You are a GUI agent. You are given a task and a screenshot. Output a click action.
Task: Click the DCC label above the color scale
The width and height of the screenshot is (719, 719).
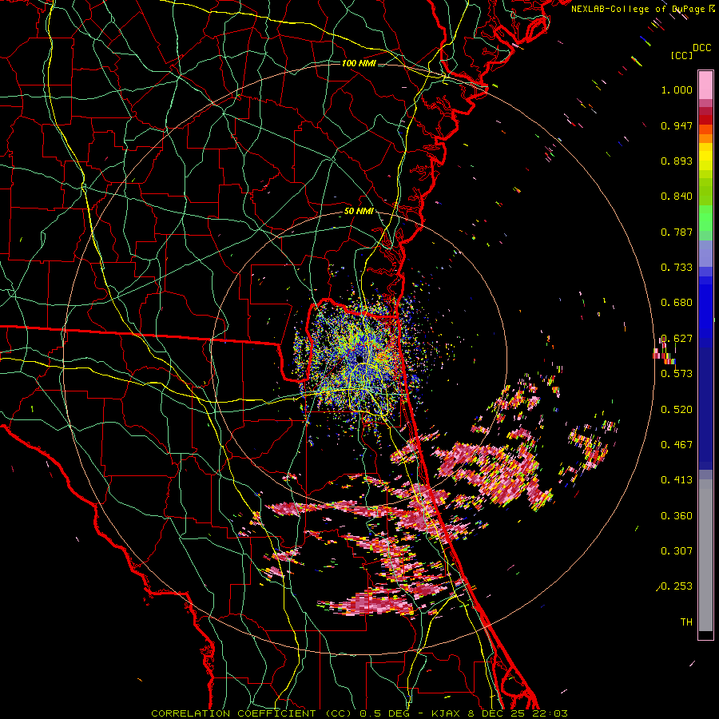tap(701, 48)
